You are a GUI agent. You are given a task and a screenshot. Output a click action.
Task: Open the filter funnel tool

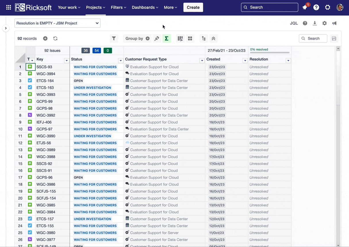(114, 39)
